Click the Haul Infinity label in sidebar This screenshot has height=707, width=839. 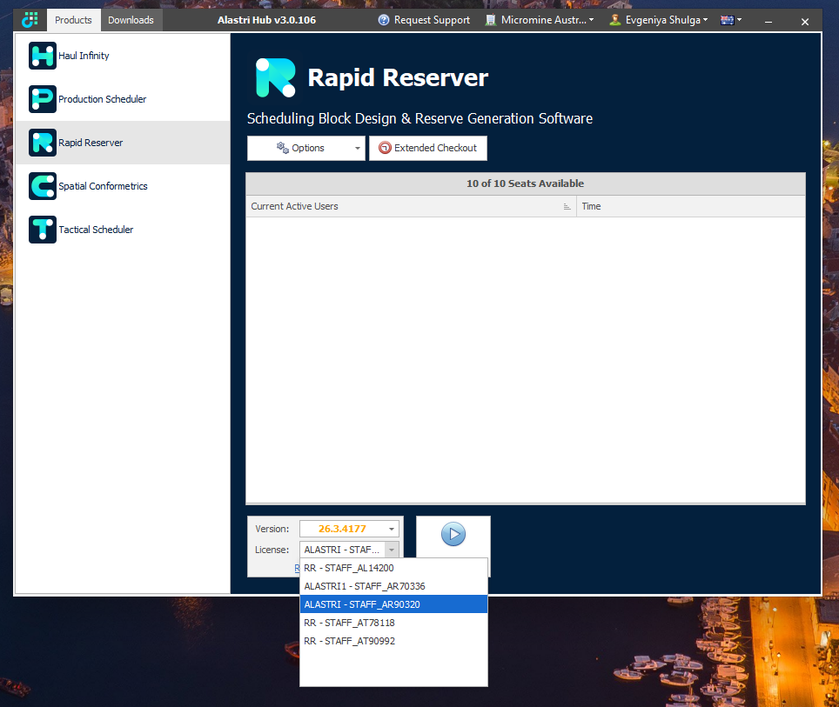[84, 56]
